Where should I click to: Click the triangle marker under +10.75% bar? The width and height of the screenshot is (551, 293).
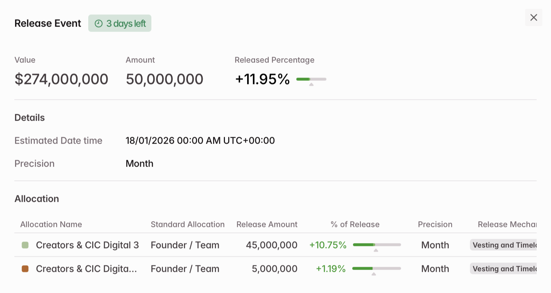(376, 250)
